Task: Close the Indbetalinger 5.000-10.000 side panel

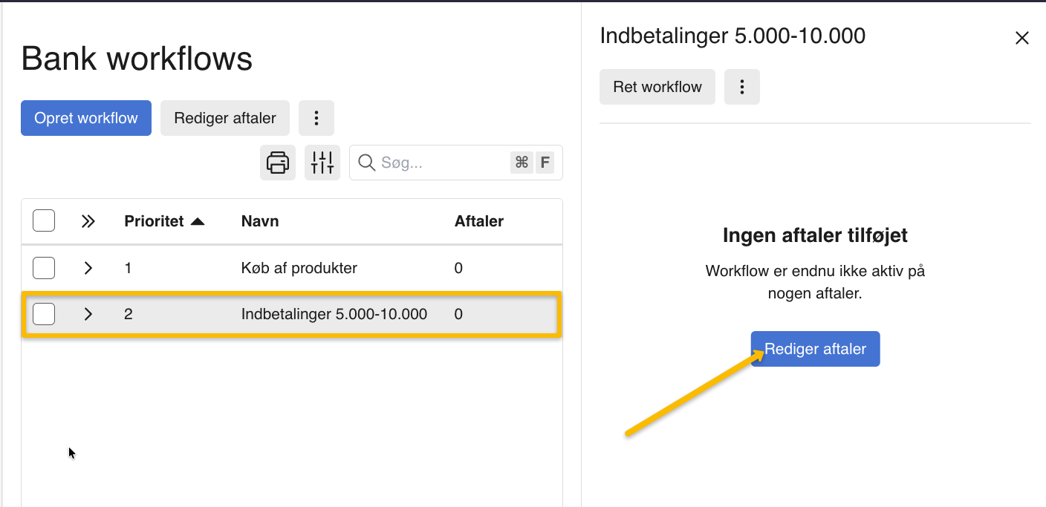Action: click(1021, 38)
